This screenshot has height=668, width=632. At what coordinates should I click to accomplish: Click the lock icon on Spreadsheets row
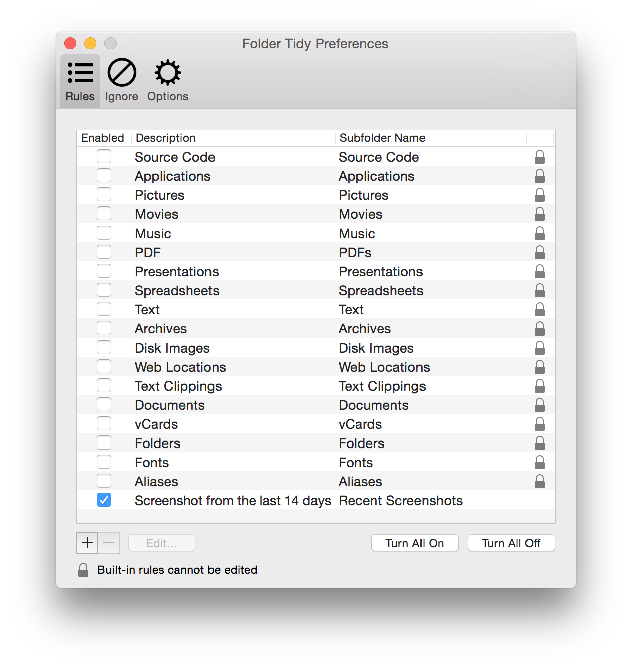(x=540, y=290)
